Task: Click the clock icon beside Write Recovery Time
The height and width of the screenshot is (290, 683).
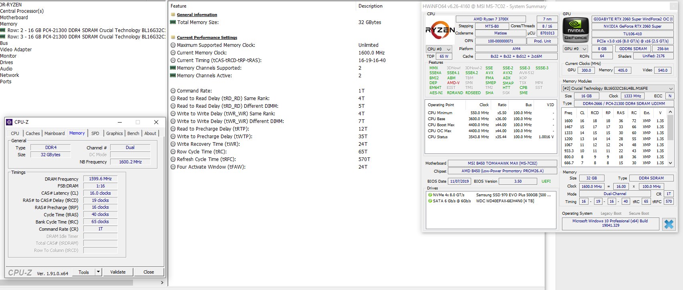Action: pyautogui.click(x=173, y=144)
